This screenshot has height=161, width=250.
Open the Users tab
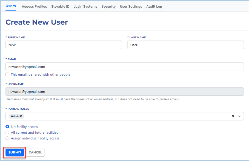click(11, 6)
